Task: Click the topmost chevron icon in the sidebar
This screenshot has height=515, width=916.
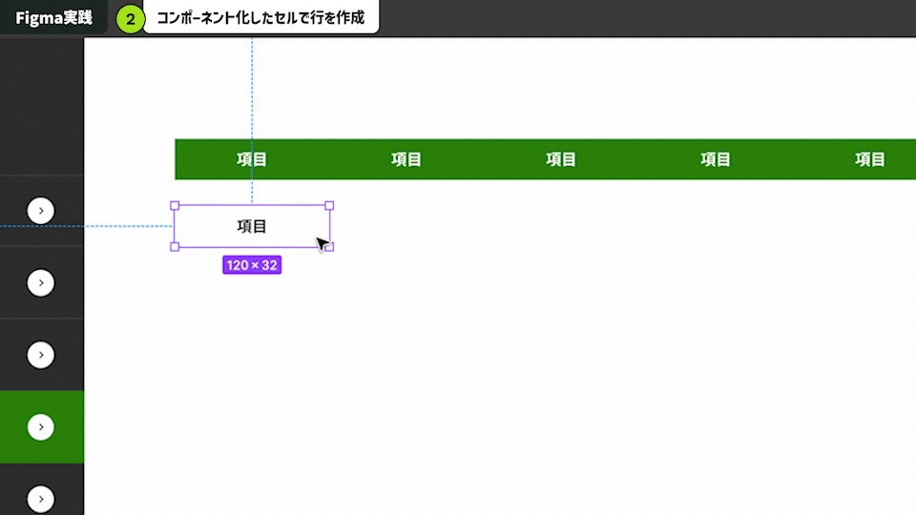Action: pos(40,211)
